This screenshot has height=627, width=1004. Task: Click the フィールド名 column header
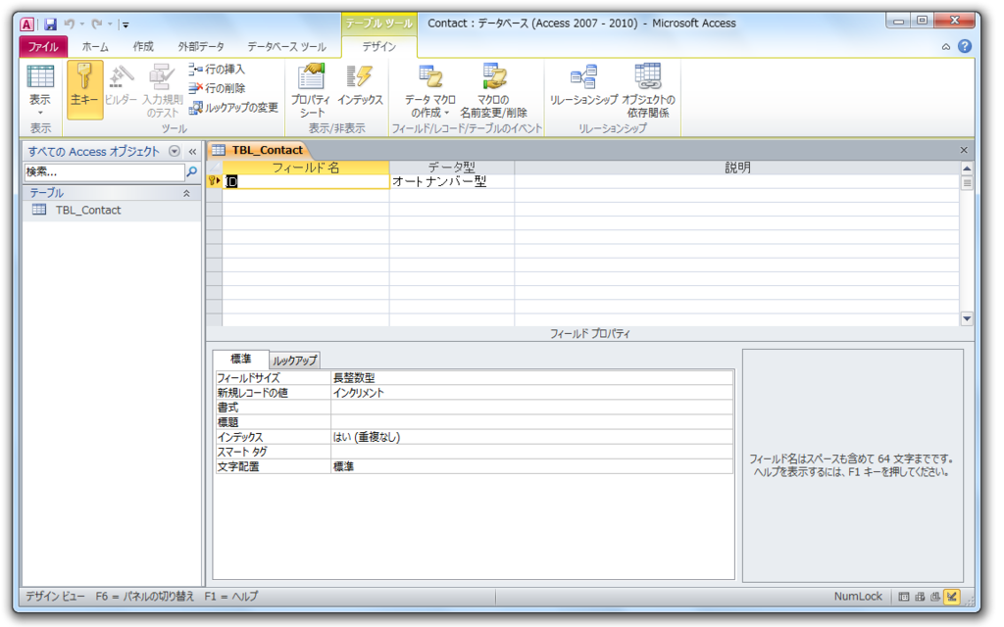click(306, 167)
